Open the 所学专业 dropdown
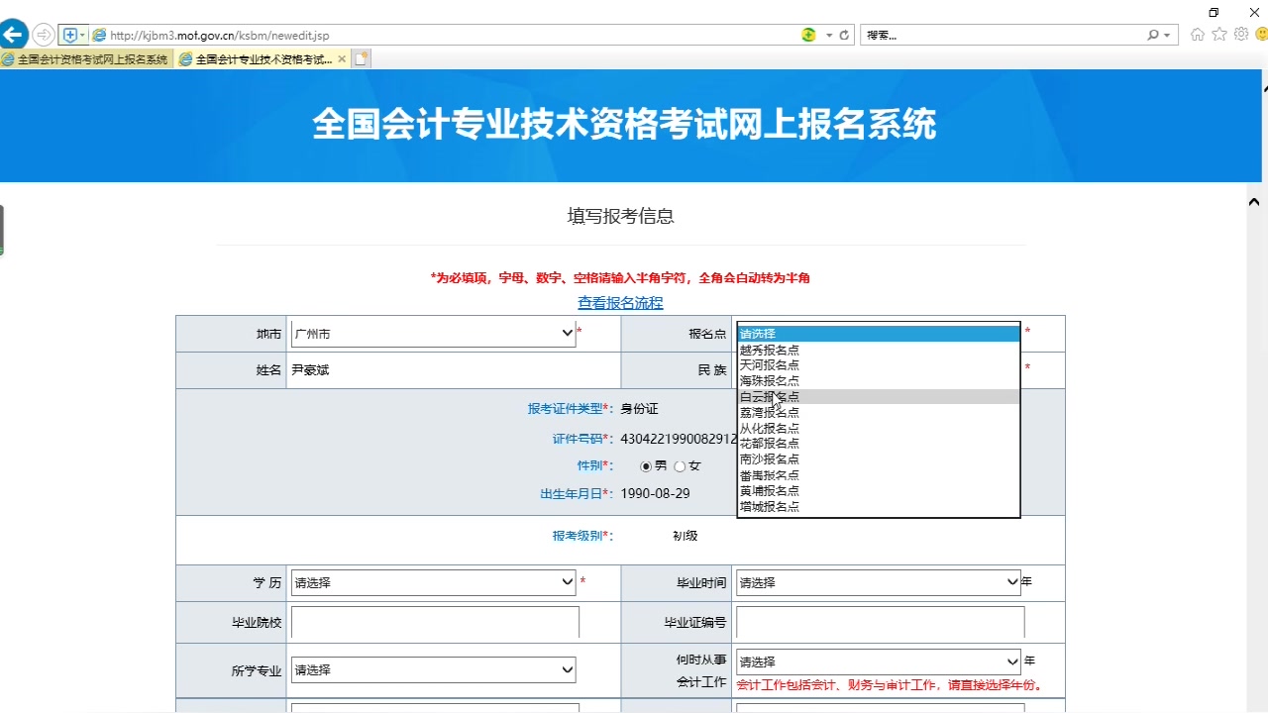This screenshot has width=1268, height=713. 433,670
